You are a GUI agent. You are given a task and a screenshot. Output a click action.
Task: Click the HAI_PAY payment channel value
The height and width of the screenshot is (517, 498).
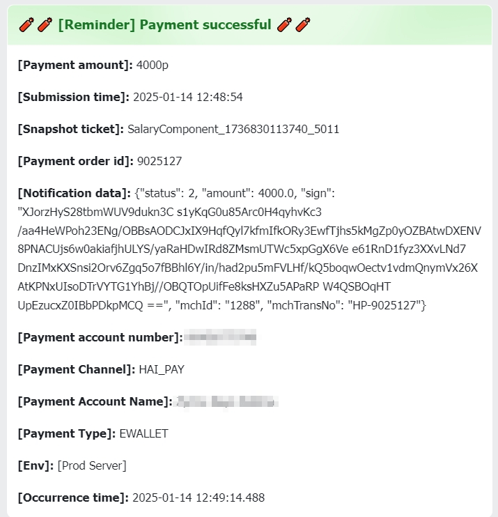162,369
